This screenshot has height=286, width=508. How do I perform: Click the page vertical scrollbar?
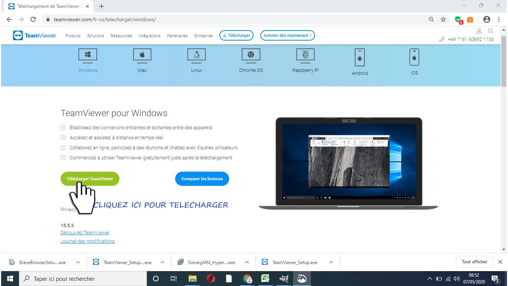[x=504, y=61]
